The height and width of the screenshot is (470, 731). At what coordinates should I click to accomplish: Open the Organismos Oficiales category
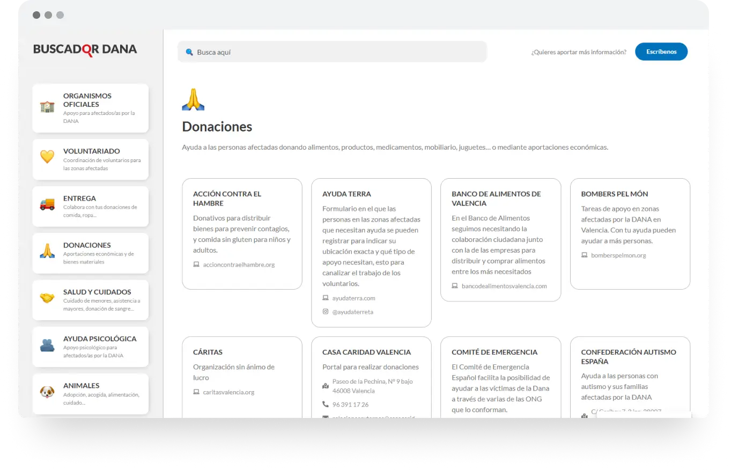tap(90, 108)
